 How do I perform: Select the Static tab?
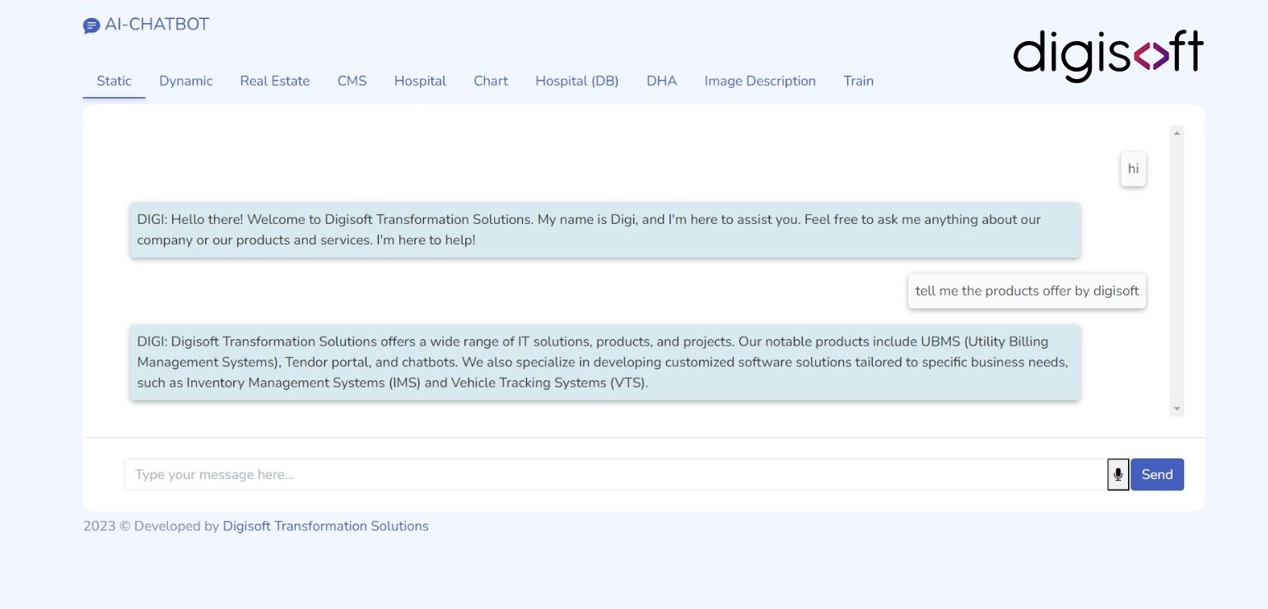pos(114,81)
